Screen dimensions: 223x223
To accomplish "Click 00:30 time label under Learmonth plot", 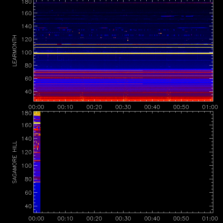I will click(x=123, y=107).
